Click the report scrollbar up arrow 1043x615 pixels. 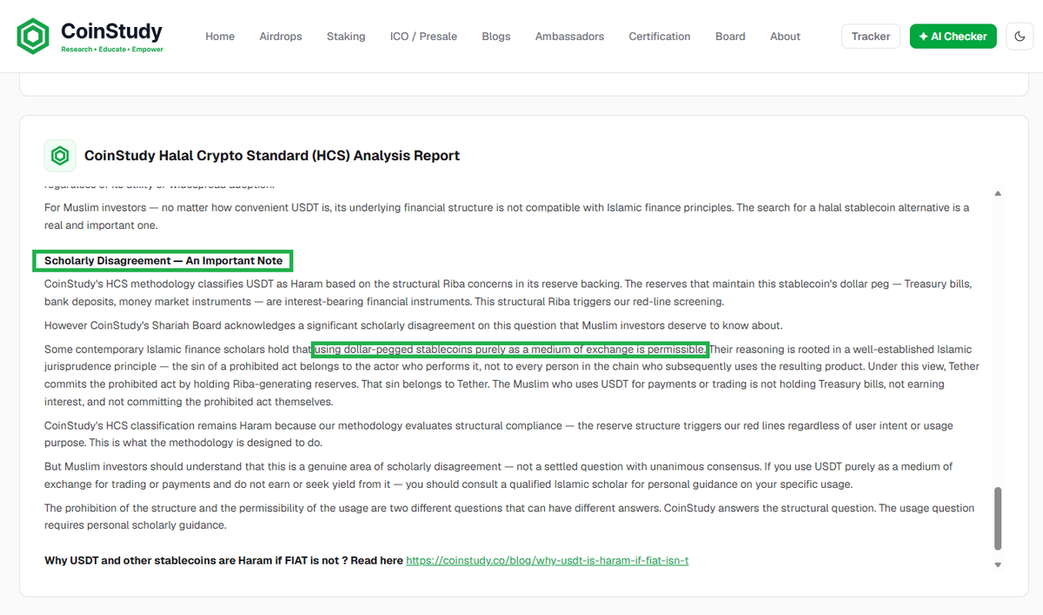click(x=998, y=193)
